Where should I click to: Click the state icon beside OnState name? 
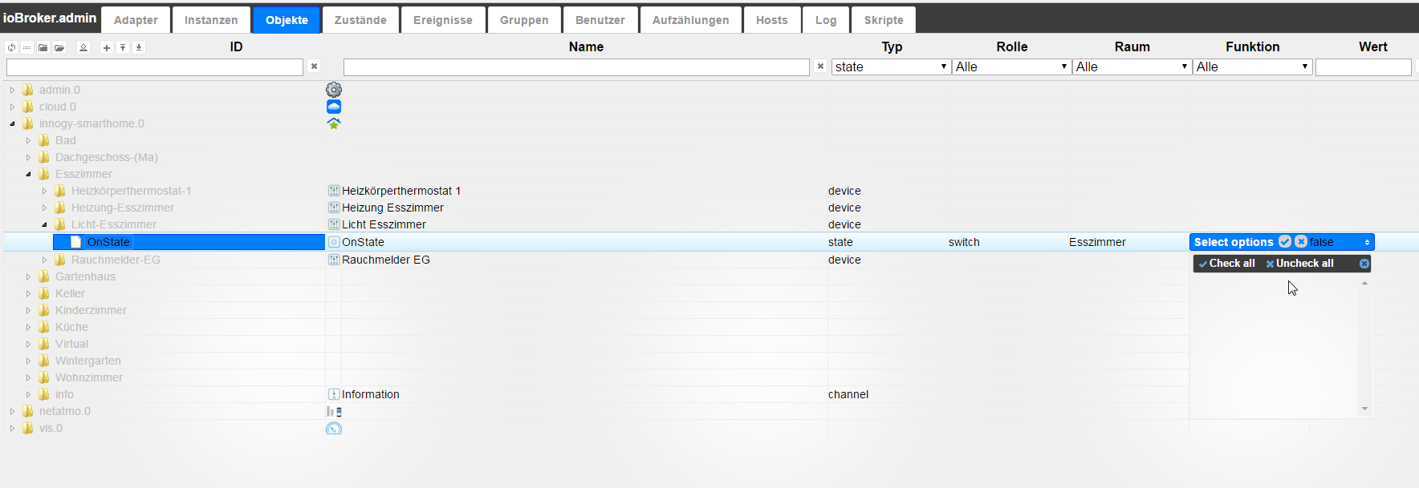point(334,242)
